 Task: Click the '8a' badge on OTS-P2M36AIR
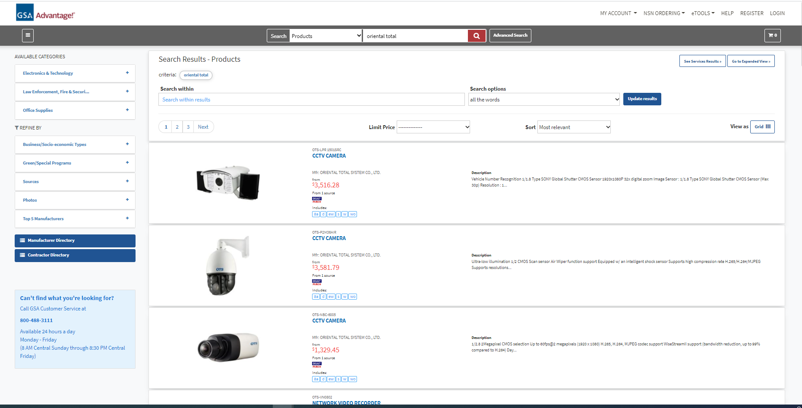pos(316,297)
